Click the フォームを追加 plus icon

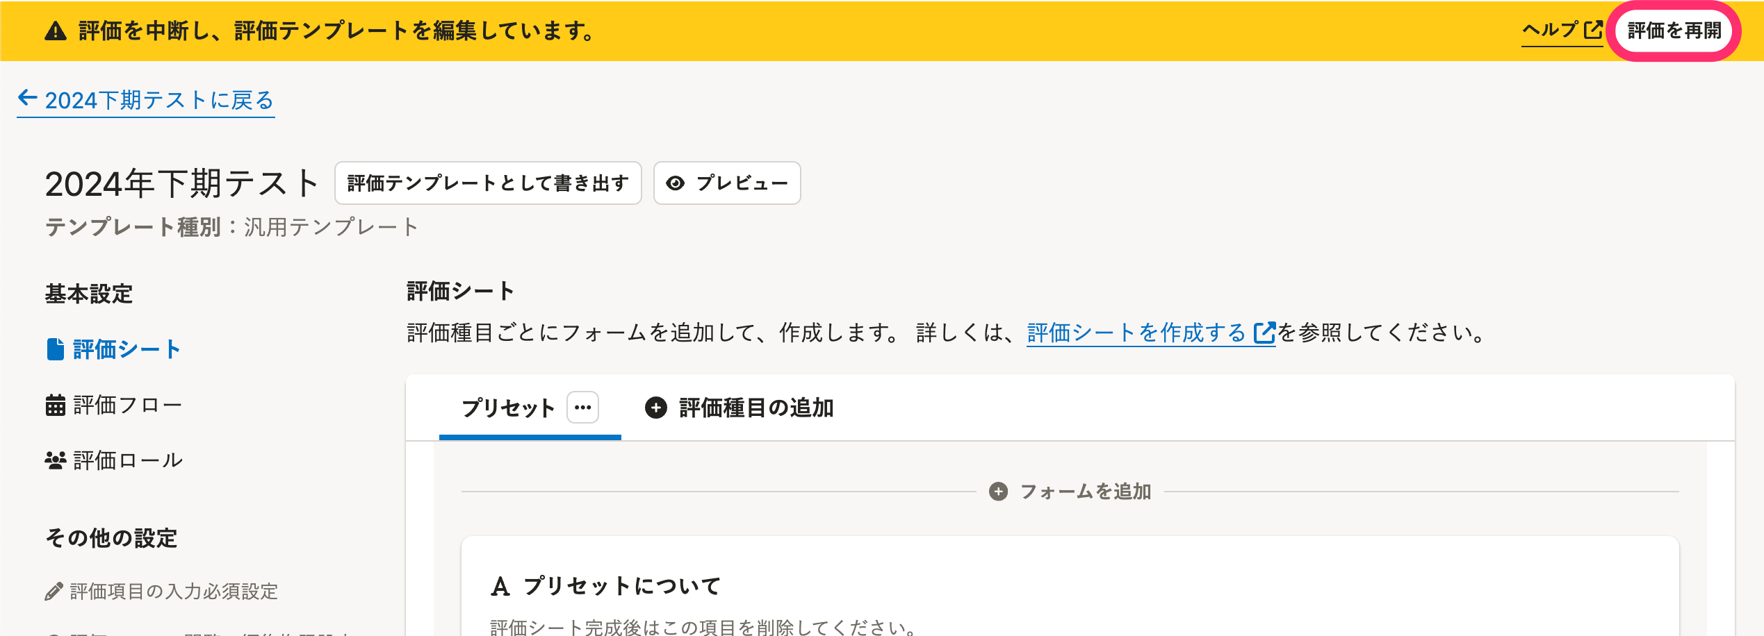pos(998,492)
